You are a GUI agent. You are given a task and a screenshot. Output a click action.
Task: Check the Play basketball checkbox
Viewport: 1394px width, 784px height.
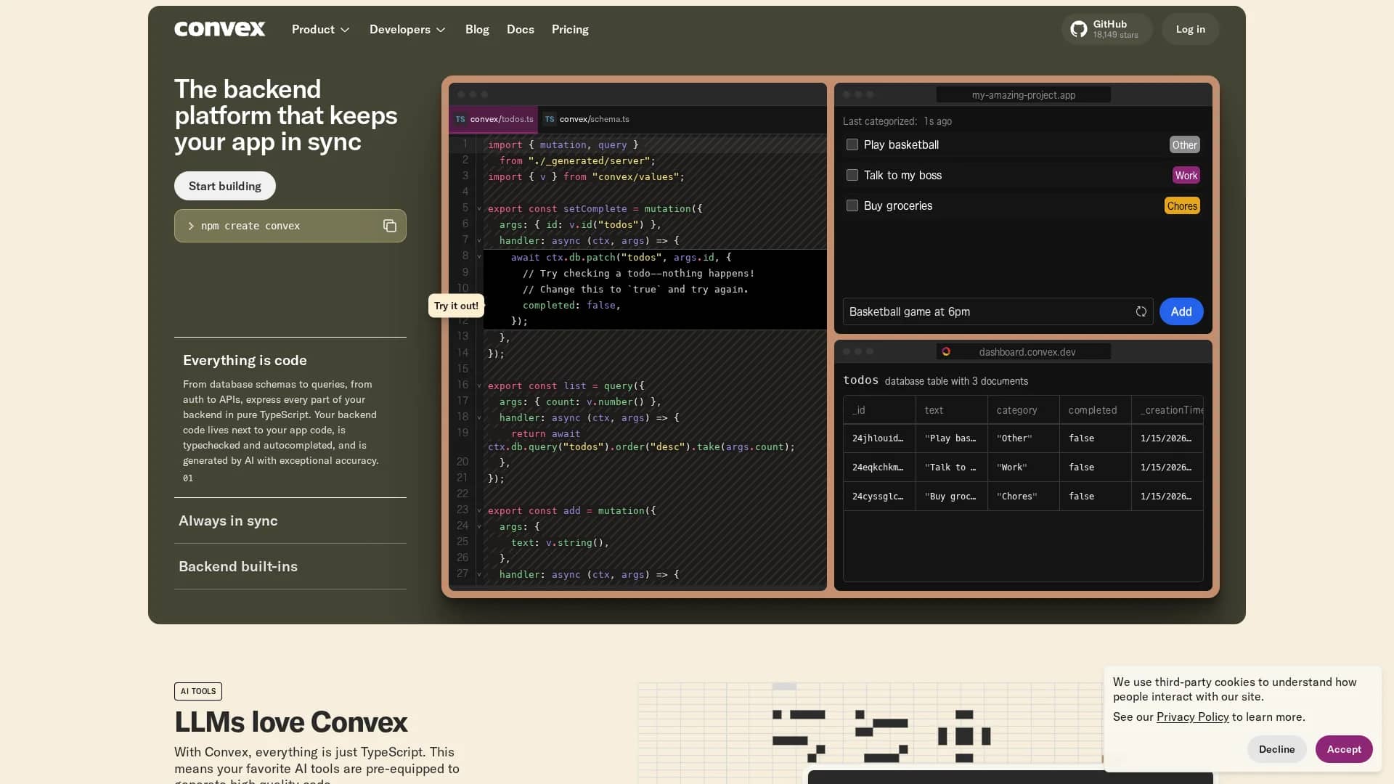point(852,144)
